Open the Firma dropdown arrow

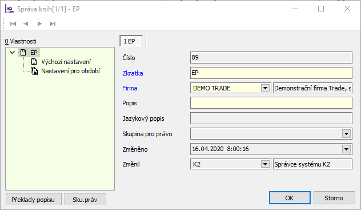click(265, 88)
